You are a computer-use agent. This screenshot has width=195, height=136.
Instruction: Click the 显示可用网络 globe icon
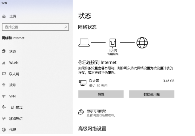click(81, 112)
